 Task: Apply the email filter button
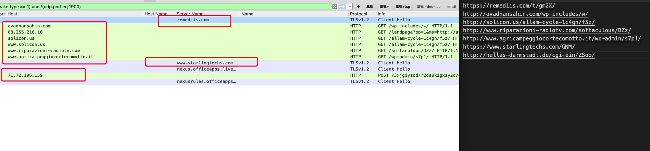(452, 7)
